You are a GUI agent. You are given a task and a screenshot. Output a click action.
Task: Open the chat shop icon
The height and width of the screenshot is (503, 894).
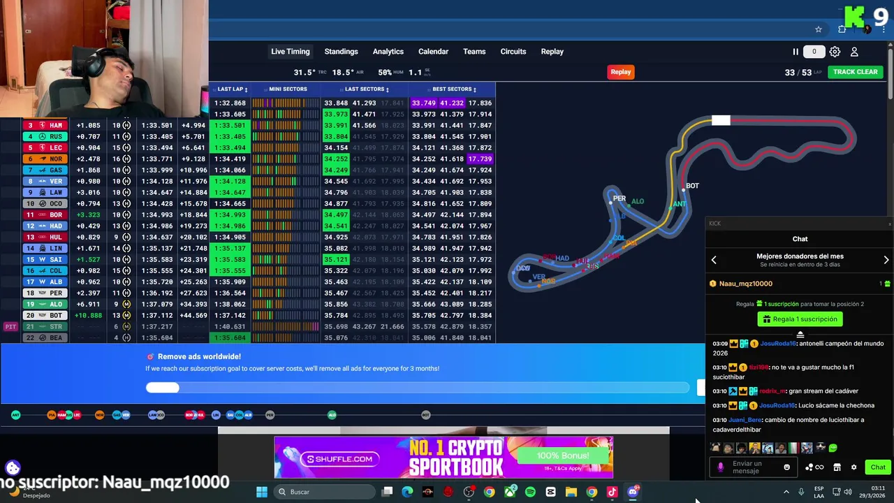837,467
